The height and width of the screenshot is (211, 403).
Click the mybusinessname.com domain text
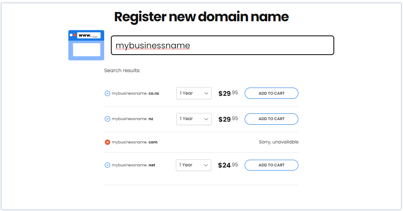tap(135, 142)
